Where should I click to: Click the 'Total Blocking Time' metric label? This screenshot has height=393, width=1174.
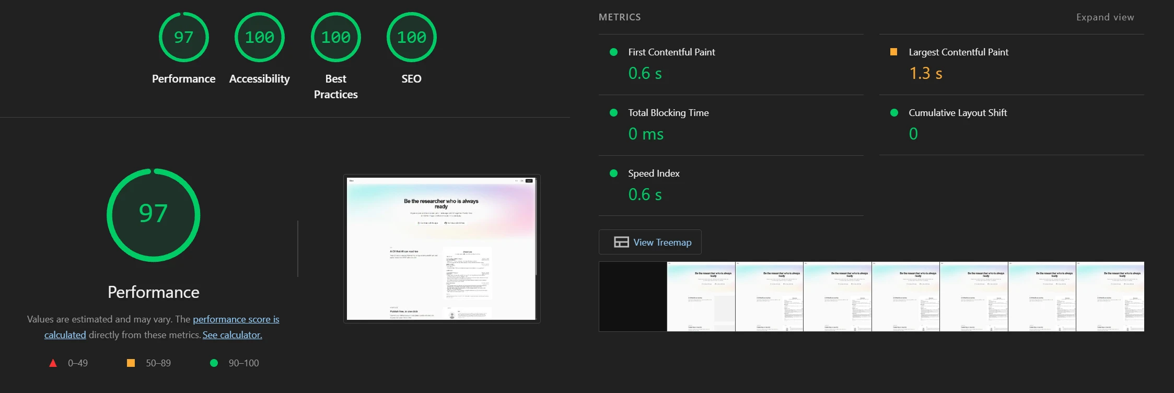tap(668, 113)
